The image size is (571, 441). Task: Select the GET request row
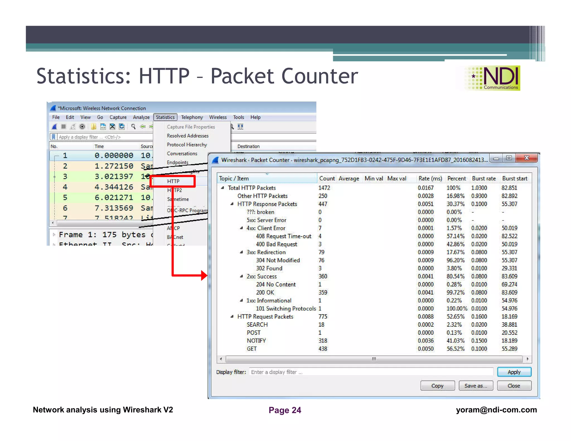374,349
